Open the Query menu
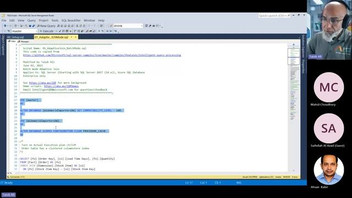 31,20
